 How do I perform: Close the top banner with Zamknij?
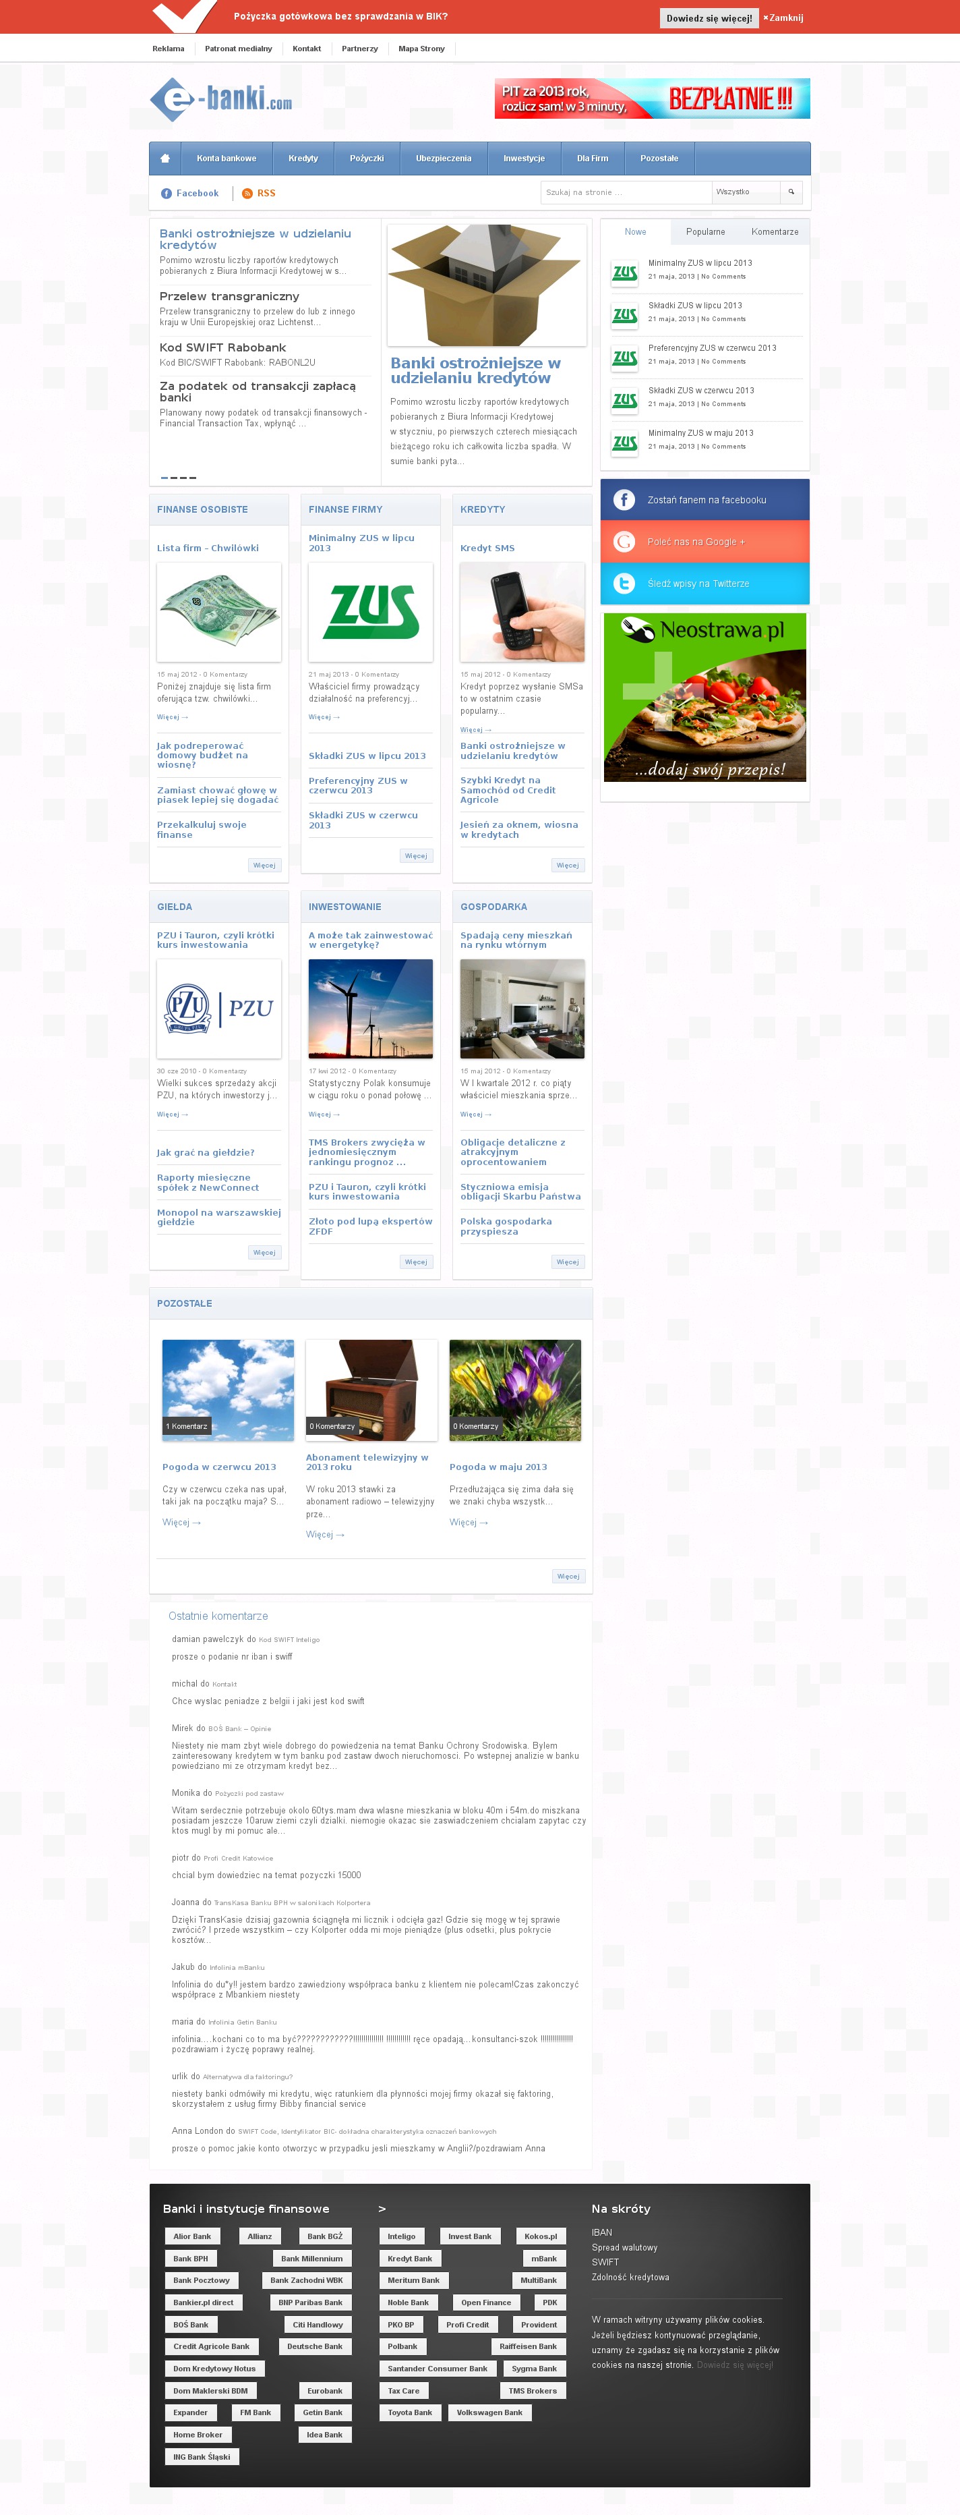(x=783, y=18)
